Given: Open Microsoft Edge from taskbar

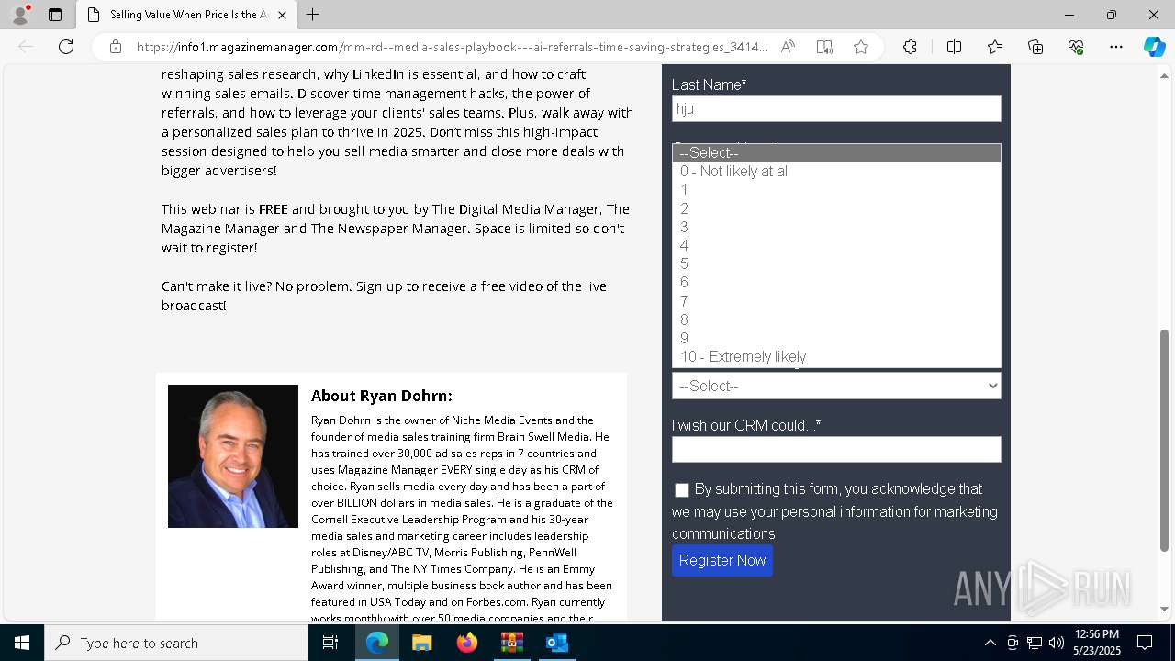Looking at the screenshot, I should [377, 643].
